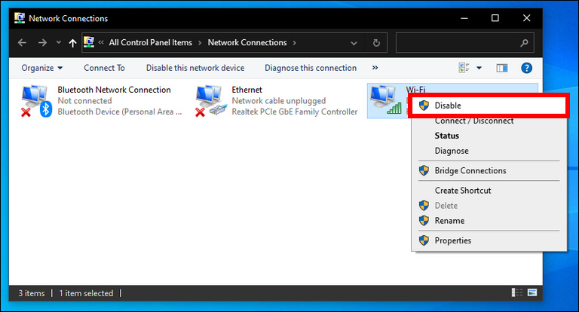579x312 pixels.
Task: Select the Bluetooth Network Connection icon
Action: click(x=36, y=101)
